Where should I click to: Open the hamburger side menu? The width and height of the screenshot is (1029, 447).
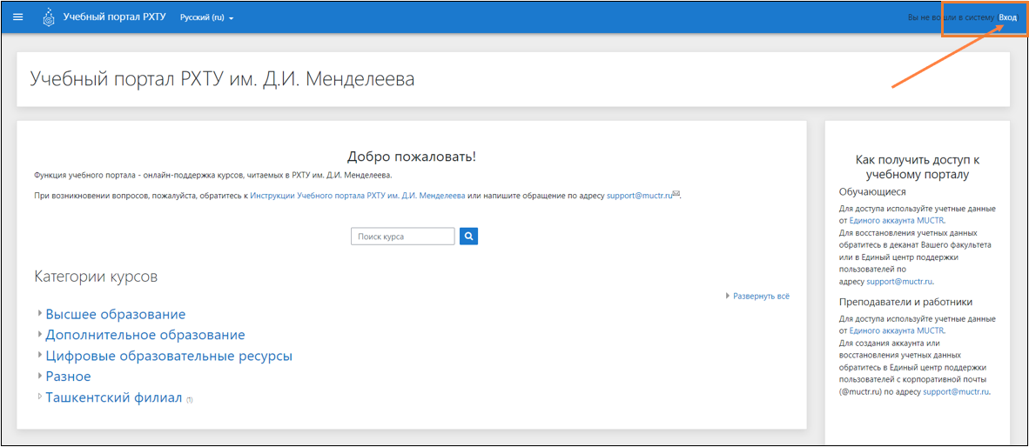pyautogui.click(x=17, y=17)
